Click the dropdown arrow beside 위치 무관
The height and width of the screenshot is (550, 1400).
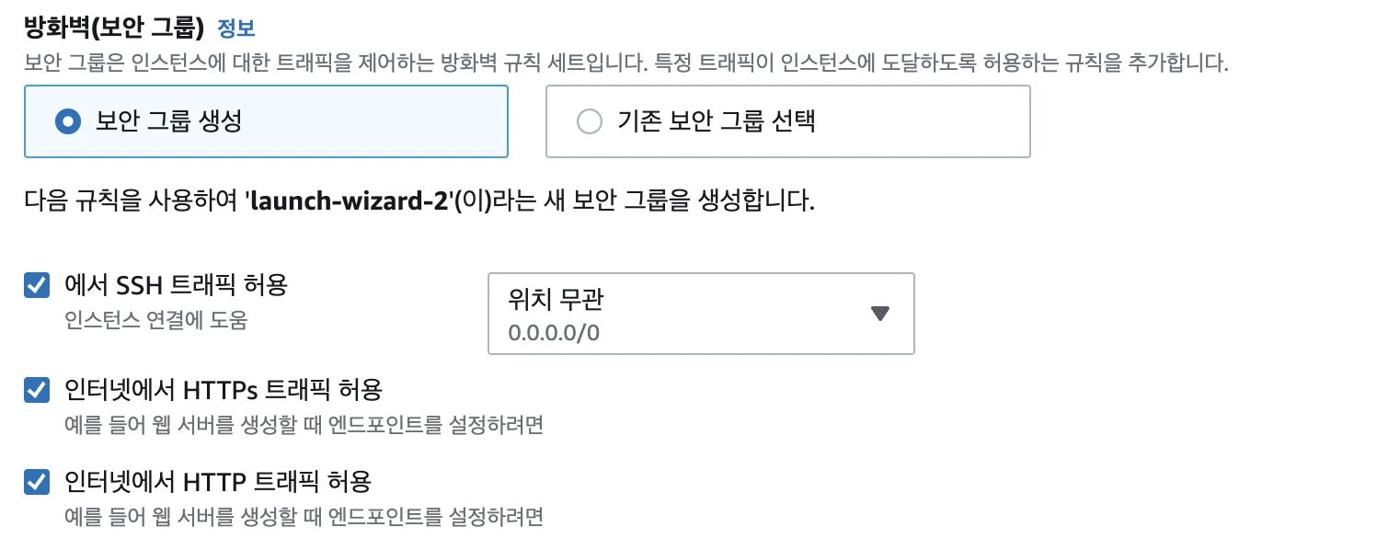point(879,314)
